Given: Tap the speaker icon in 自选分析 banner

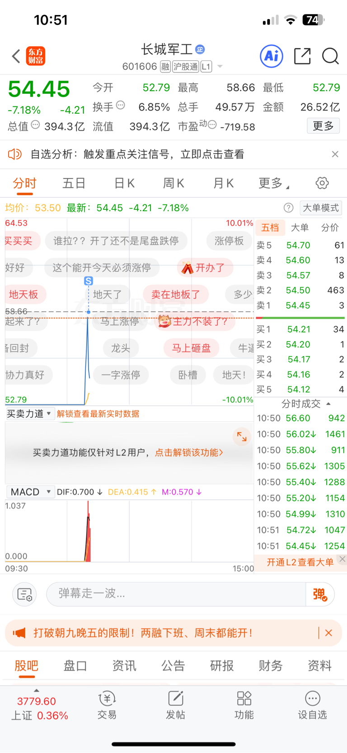Looking at the screenshot, I should (x=15, y=154).
